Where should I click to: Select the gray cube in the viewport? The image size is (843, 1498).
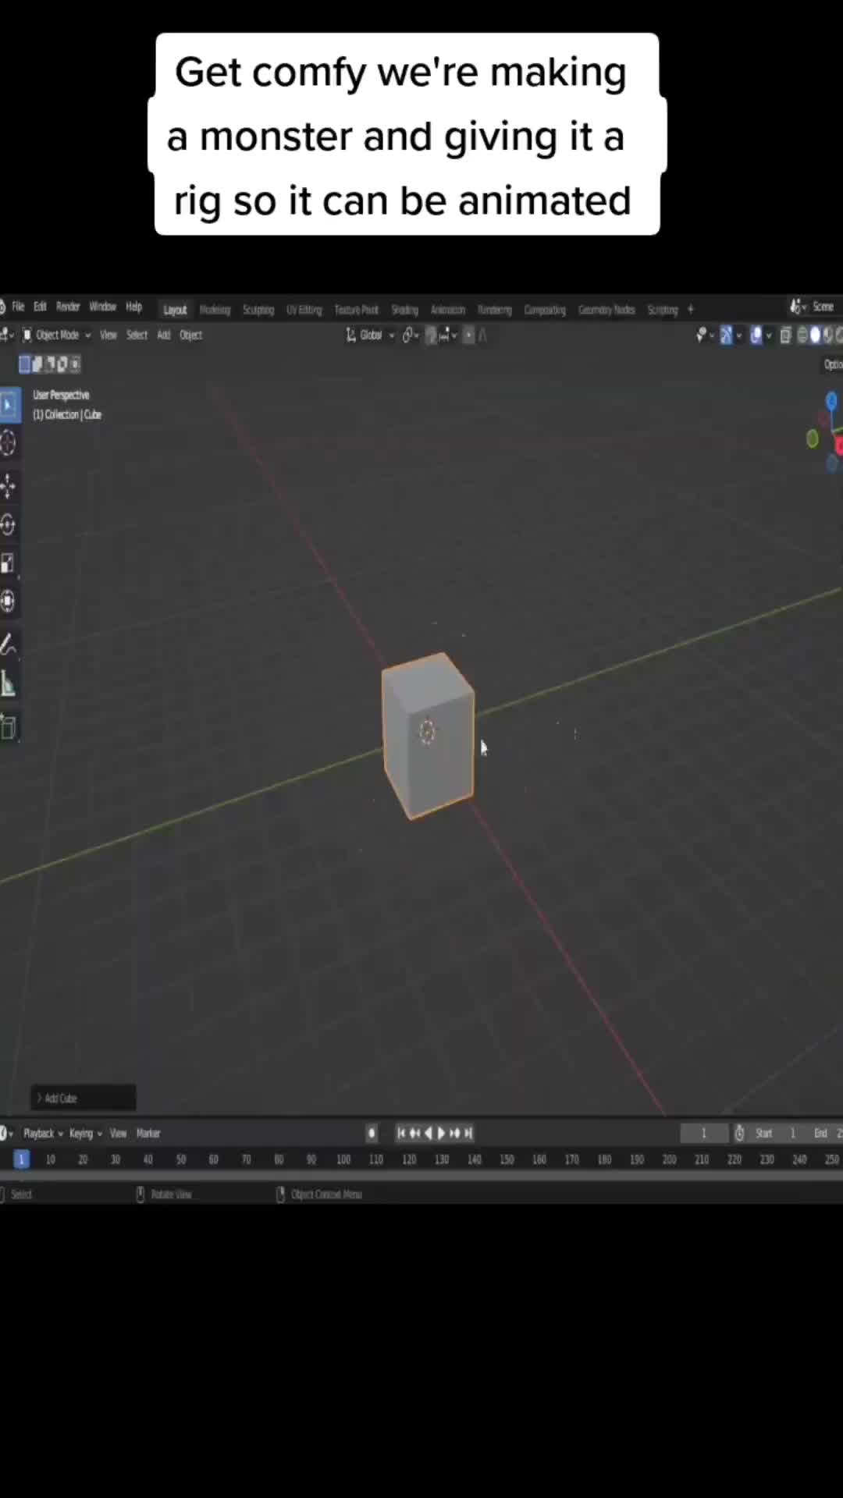[429, 737]
